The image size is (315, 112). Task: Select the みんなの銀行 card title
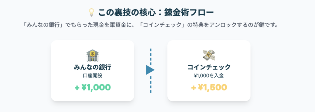point(92,67)
